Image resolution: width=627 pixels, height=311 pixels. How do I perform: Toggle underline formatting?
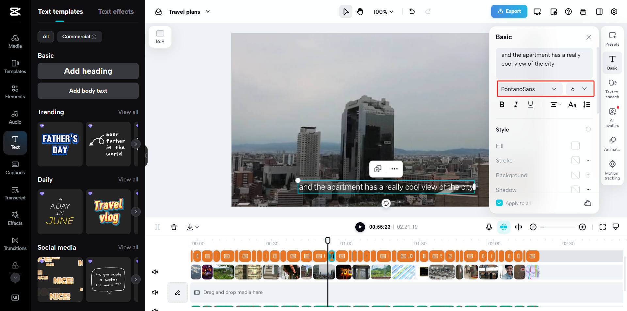pyautogui.click(x=530, y=104)
